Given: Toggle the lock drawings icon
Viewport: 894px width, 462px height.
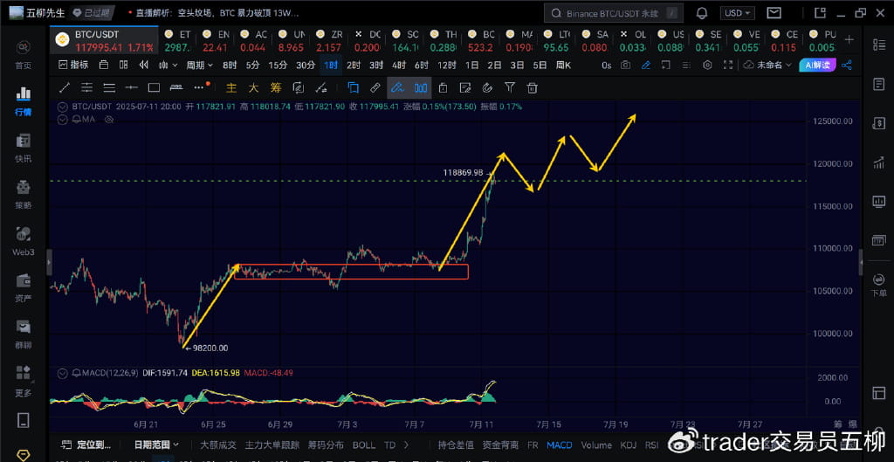Looking at the screenshot, I should point(443,88).
